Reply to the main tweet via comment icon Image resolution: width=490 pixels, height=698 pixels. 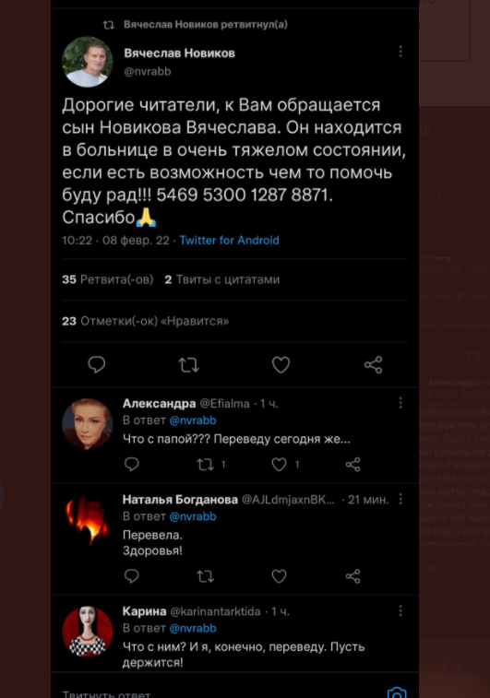[x=97, y=364]
